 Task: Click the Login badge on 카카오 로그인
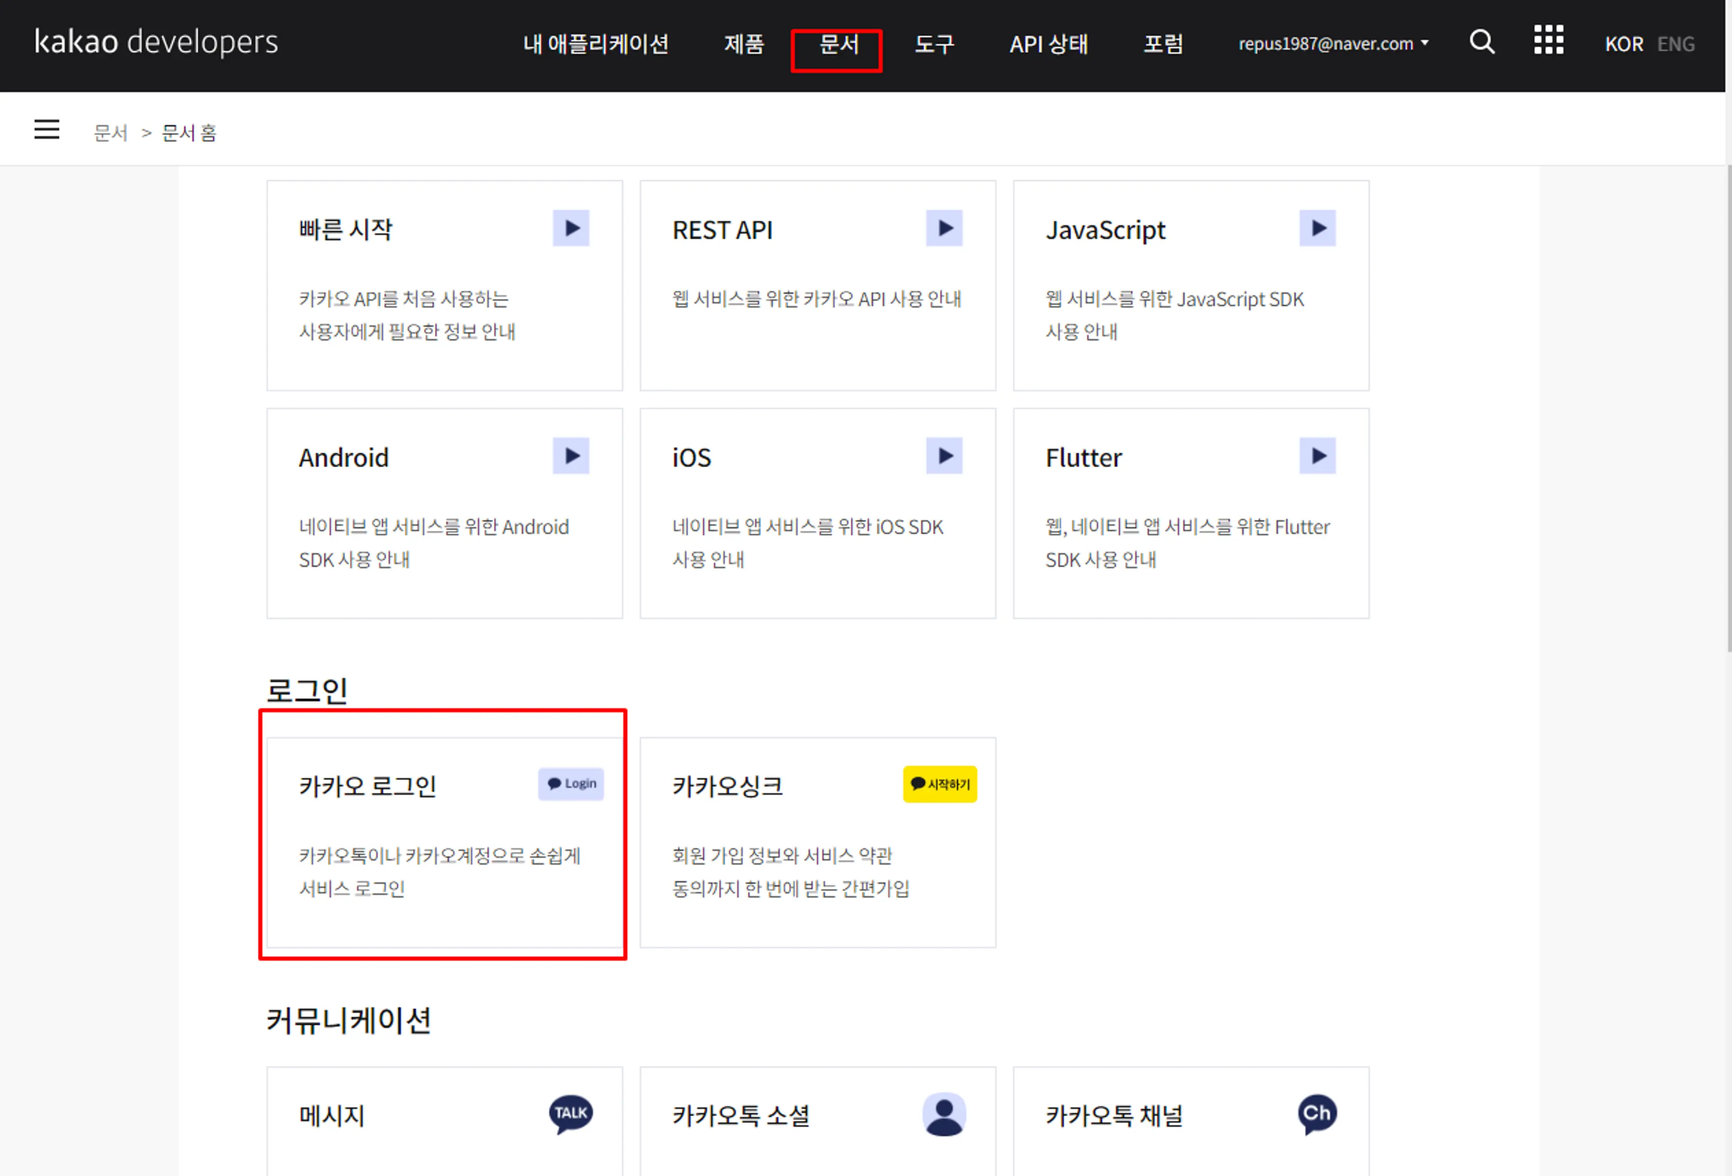point(571,784)
